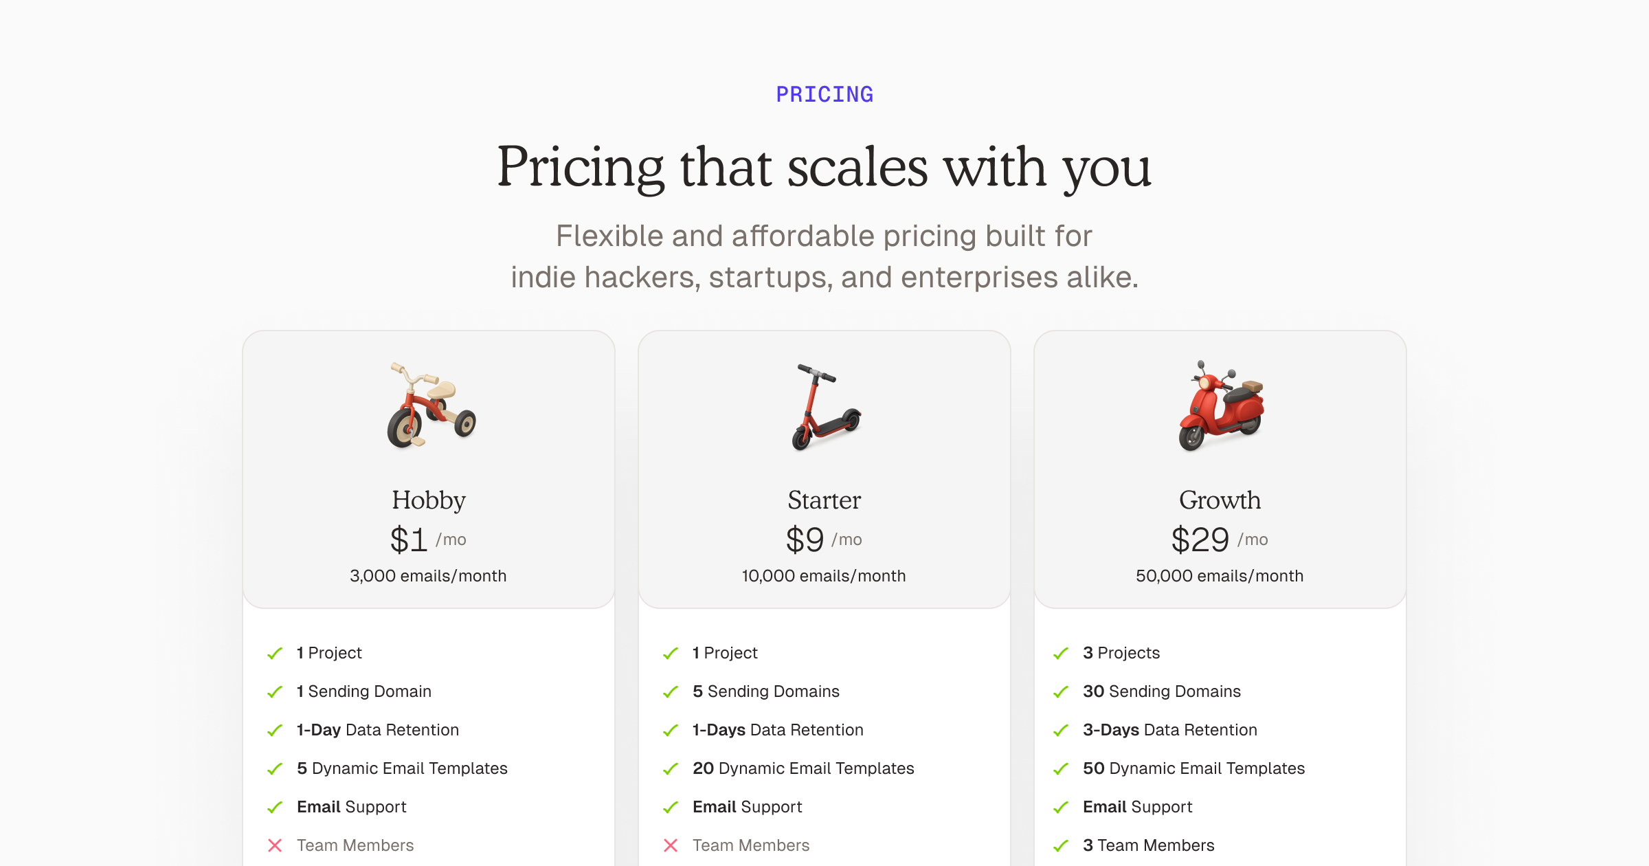Click the kick scooter icon on Starter plan
The height and width of the screenshot is (866, 1649).
(x=825, y=407)
